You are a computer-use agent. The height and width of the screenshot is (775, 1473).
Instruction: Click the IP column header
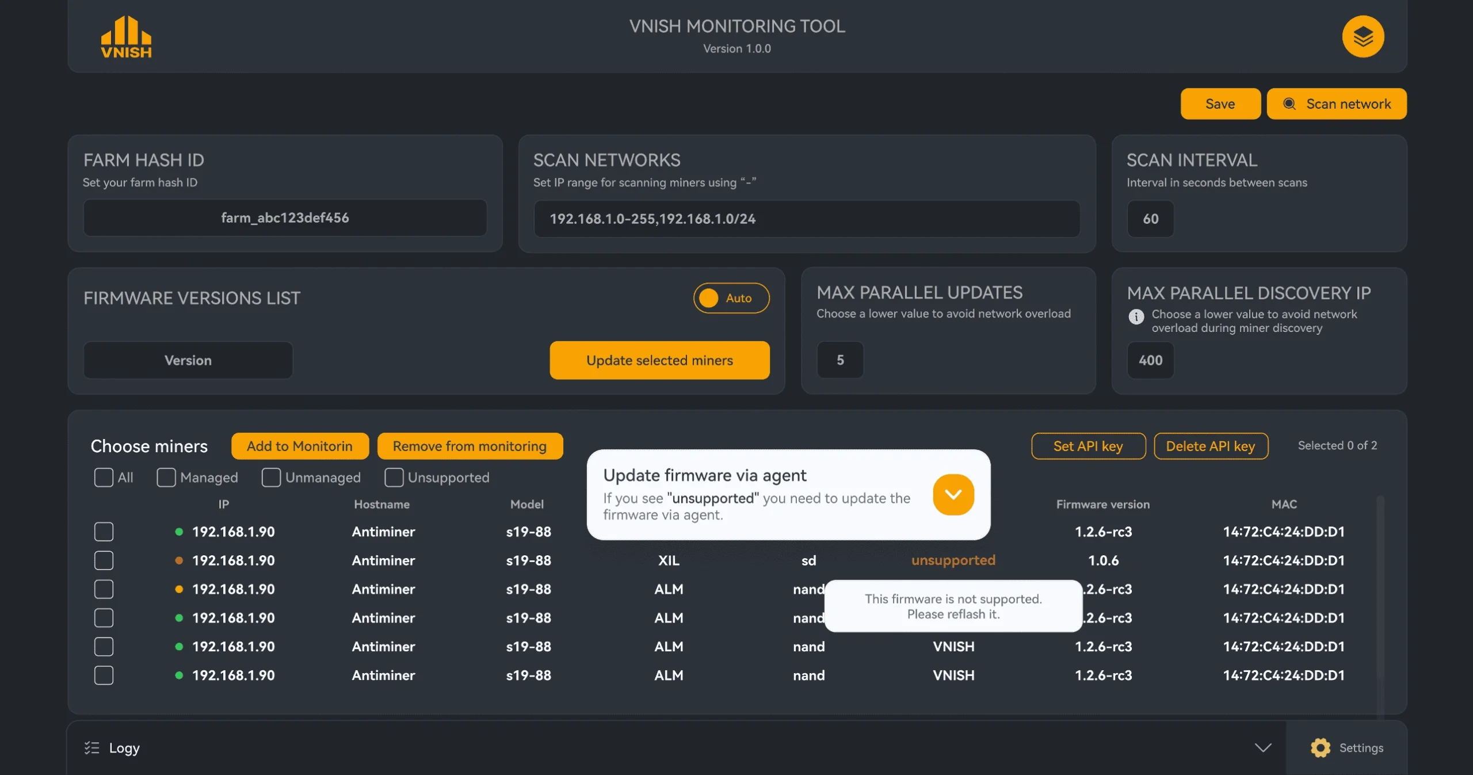pos(223,505)
